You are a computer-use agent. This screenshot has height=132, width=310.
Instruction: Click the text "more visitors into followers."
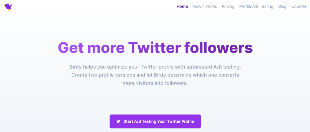(x=155, y=83)
